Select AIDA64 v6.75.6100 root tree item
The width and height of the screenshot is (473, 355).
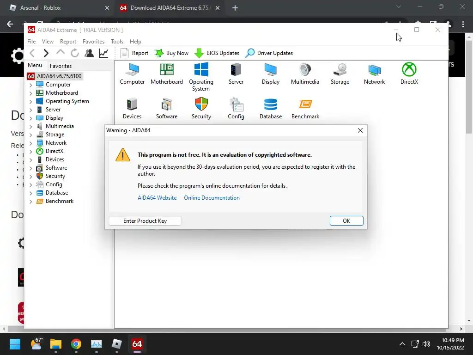point(55,76)
